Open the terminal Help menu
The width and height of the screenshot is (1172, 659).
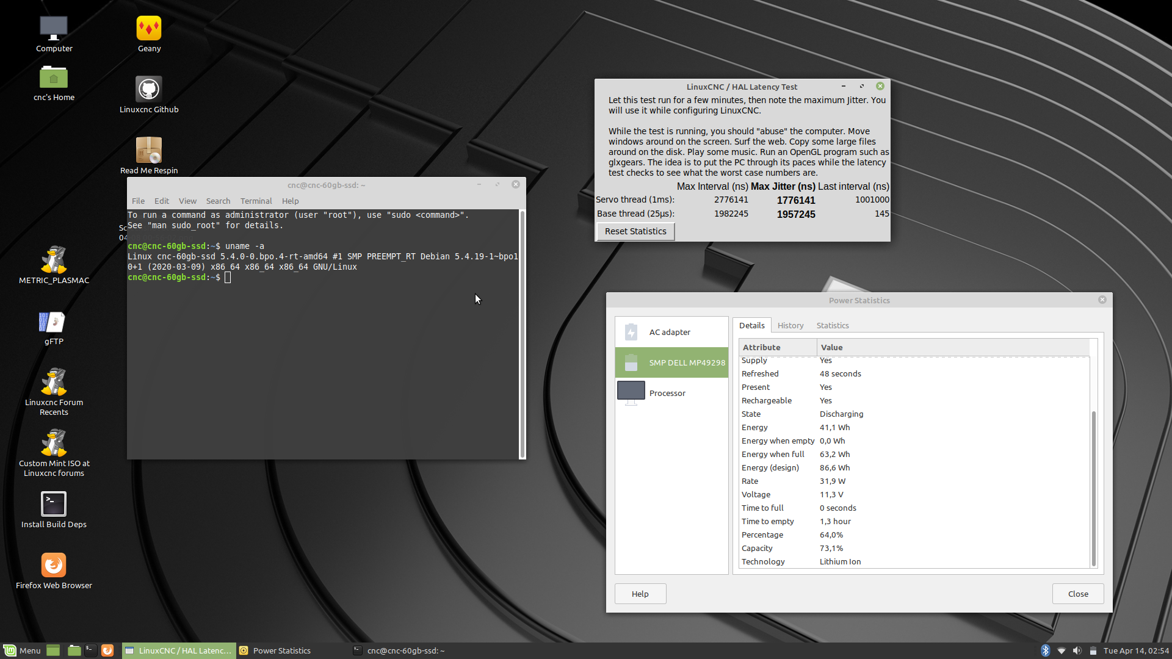[291, 201]
